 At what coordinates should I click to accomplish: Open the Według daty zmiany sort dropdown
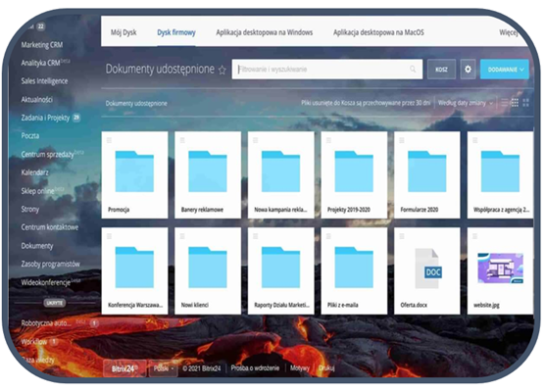click(466, 103)
